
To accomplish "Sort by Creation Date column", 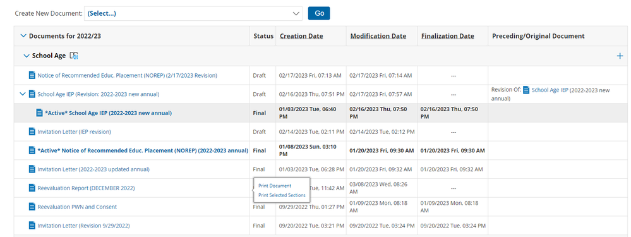I will (x=301, y=36).
